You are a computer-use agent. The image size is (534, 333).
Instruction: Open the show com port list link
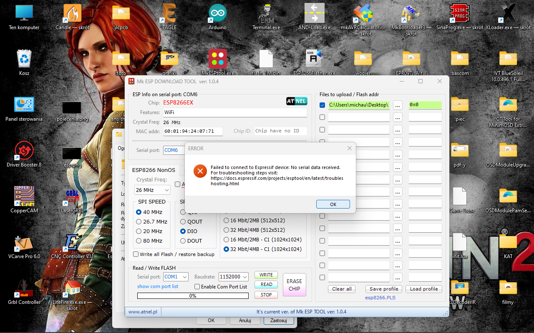[x=158, y=286]
